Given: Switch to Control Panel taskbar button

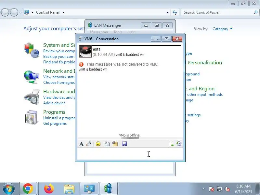Looking at the screenshot, I should point(89,188).
